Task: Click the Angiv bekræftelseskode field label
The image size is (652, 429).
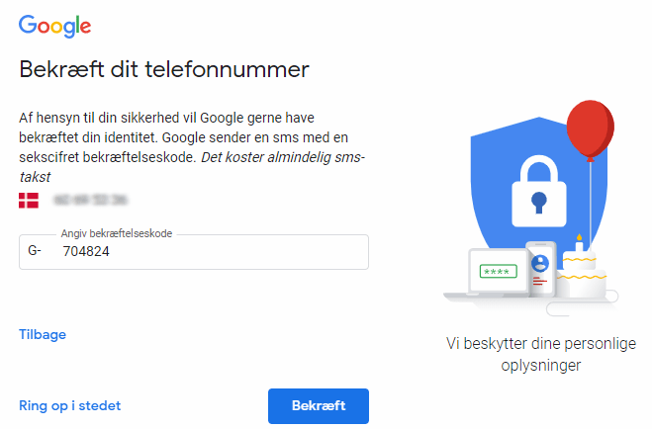Action: point(117,233)
